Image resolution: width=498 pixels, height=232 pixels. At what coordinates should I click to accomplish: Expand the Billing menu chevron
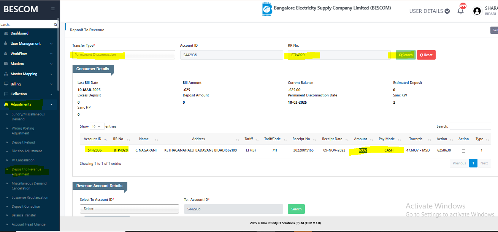coord(51,84)
